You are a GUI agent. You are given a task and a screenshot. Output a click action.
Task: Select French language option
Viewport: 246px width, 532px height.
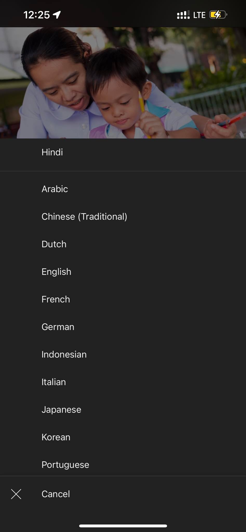(x=123, y=299)
